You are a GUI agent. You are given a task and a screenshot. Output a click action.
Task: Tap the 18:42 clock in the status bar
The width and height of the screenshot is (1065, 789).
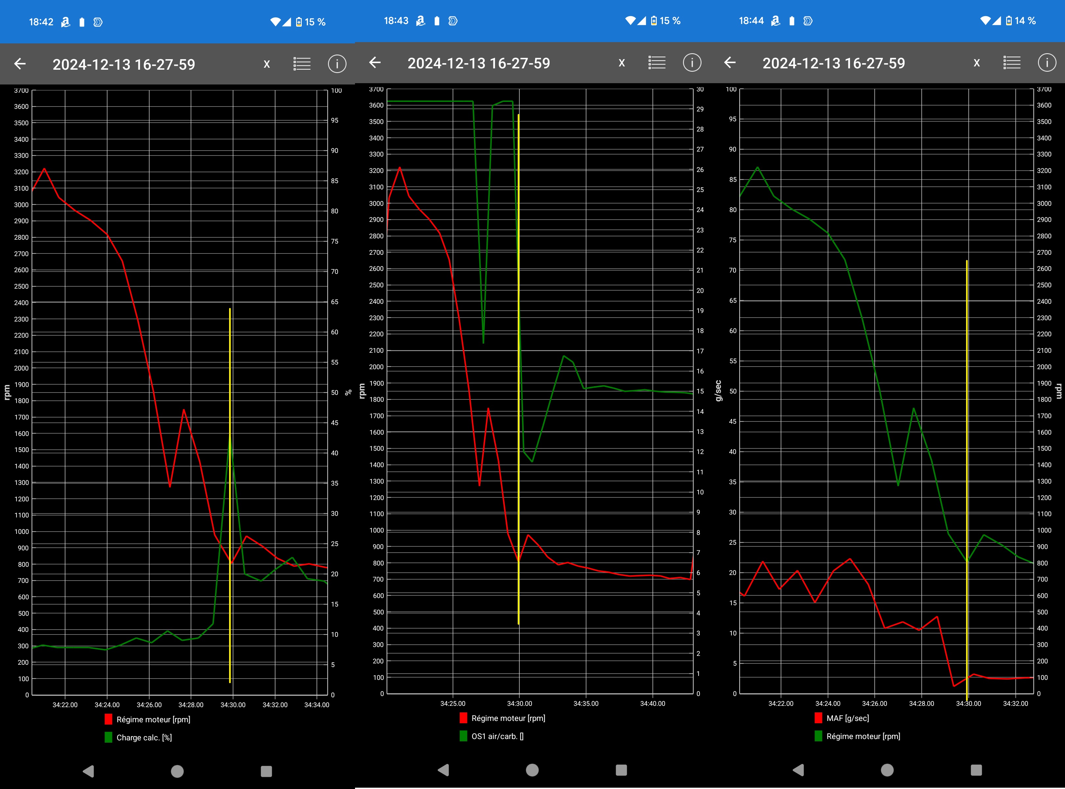41,22
